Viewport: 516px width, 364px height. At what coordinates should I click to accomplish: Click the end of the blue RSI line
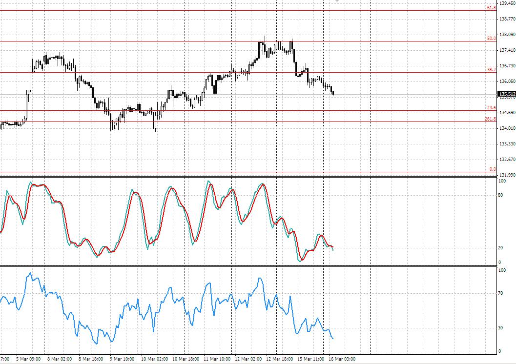[x=333, y=338]
